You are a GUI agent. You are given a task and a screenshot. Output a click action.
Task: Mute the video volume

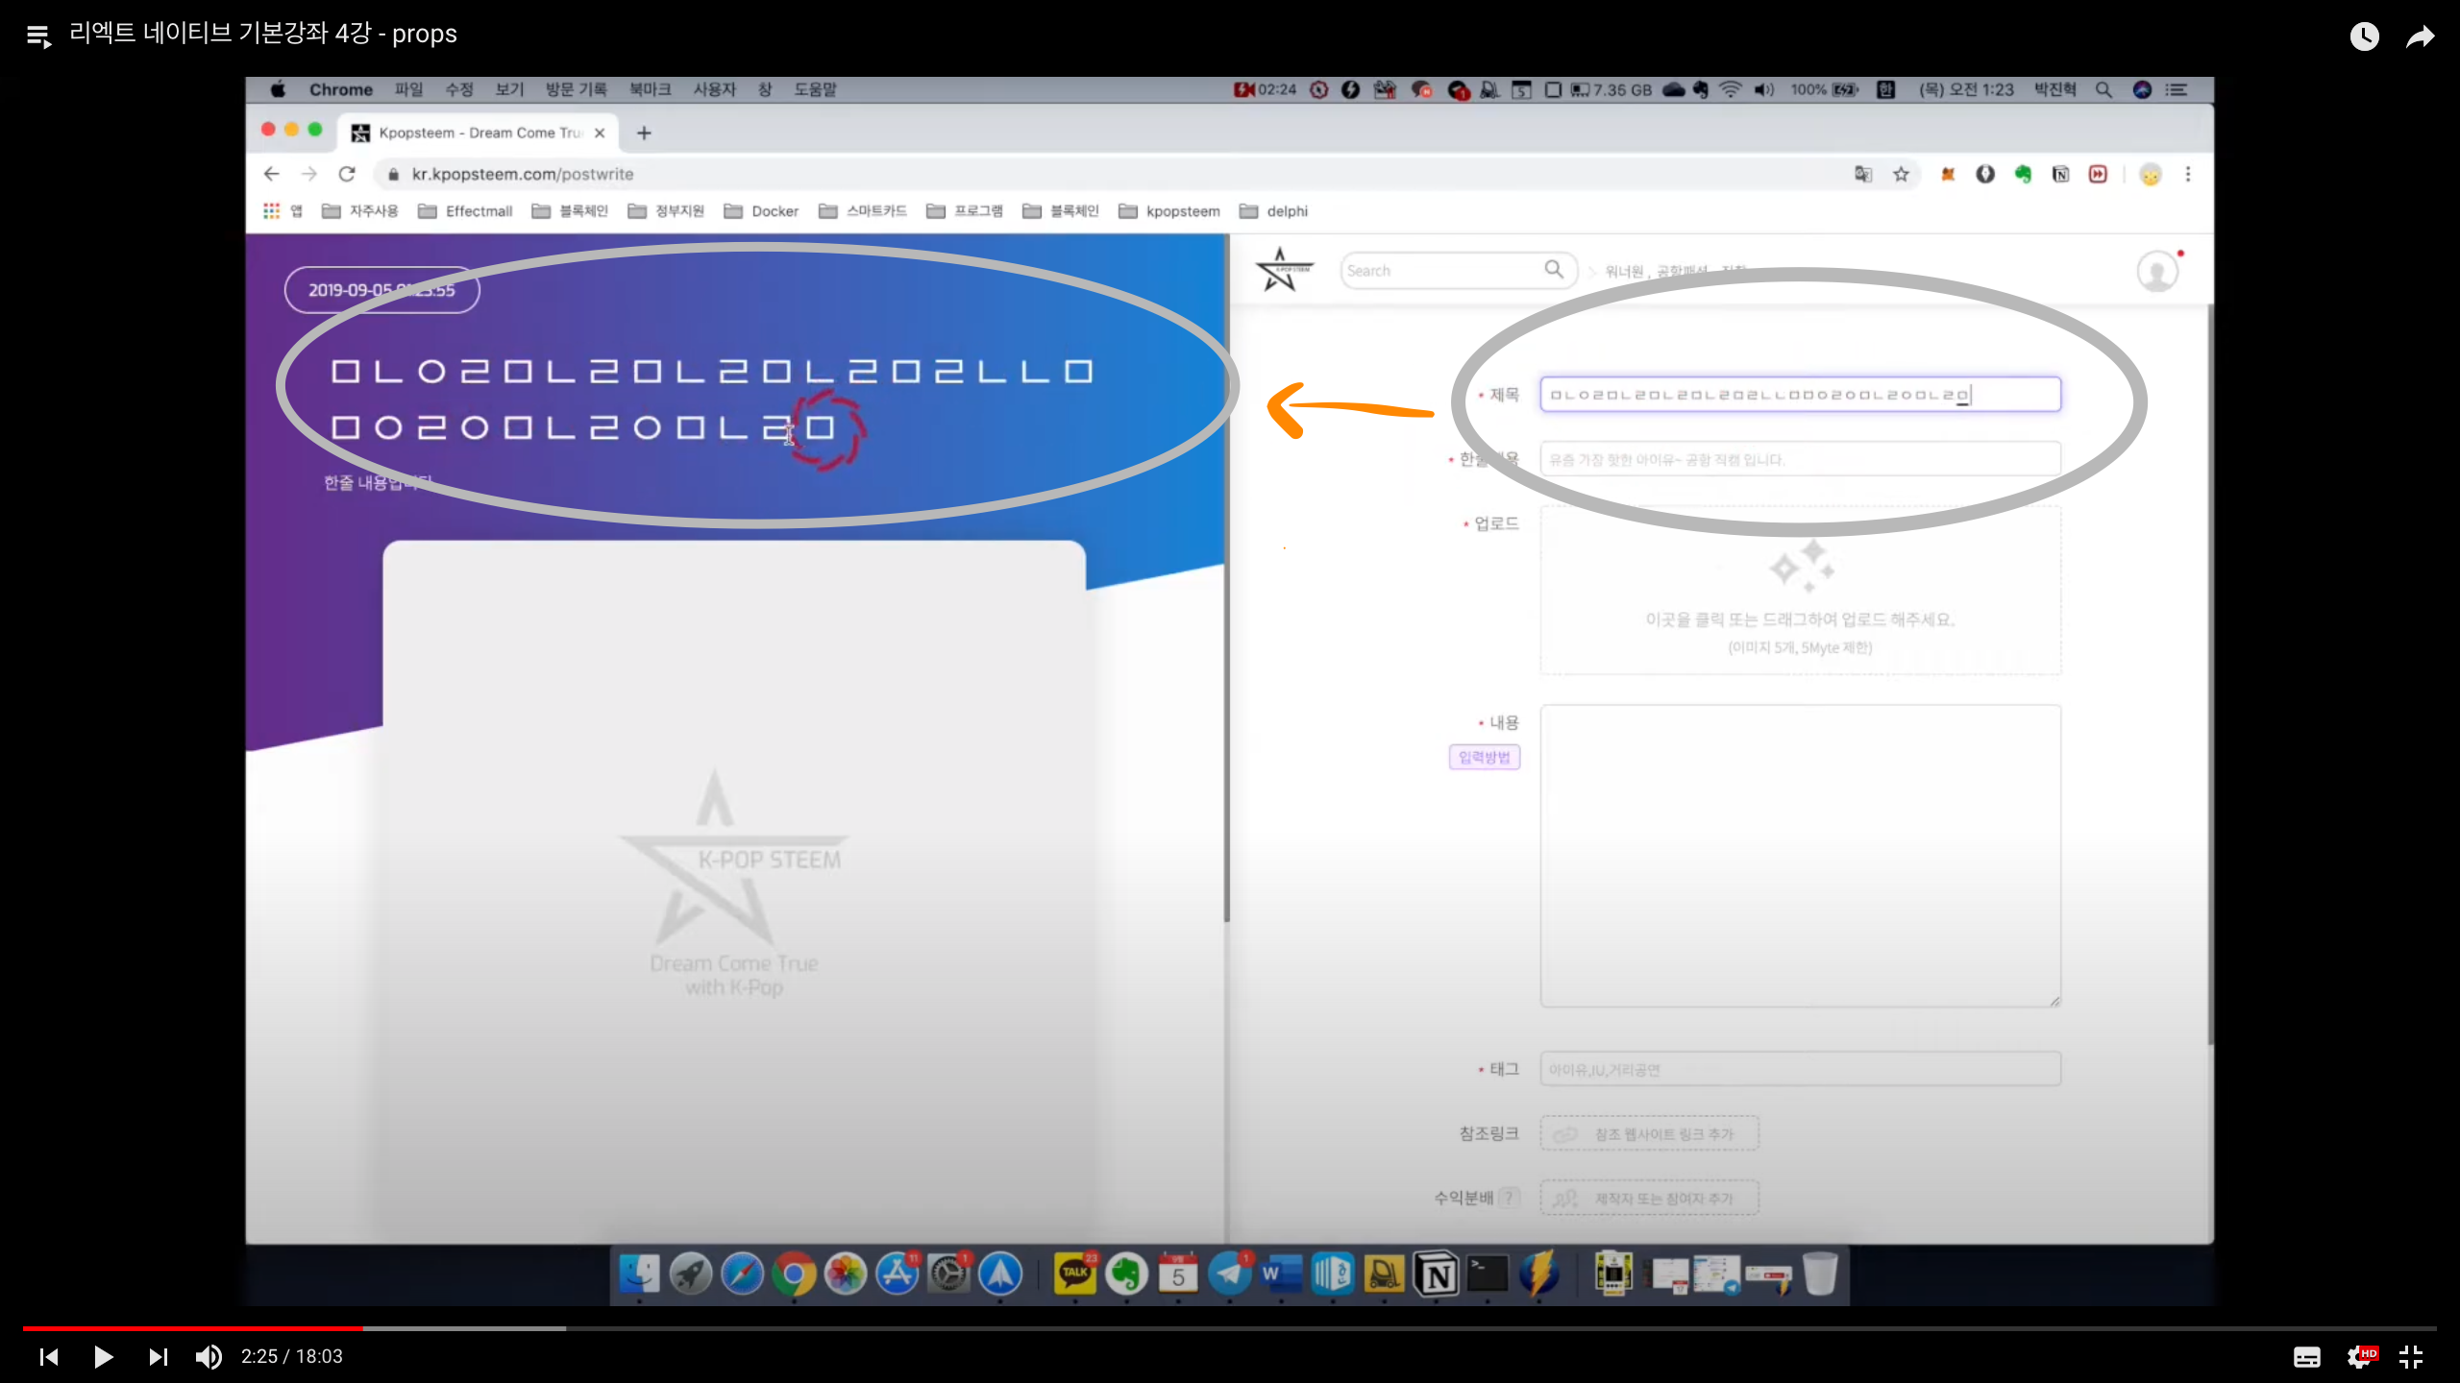(209, 1356)
